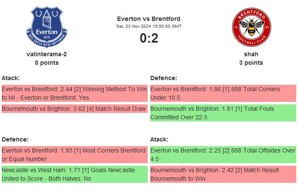
Task: Open the shah player name
Action: coord(251,54)
